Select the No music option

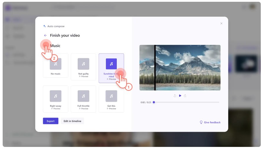pos(56,66)
